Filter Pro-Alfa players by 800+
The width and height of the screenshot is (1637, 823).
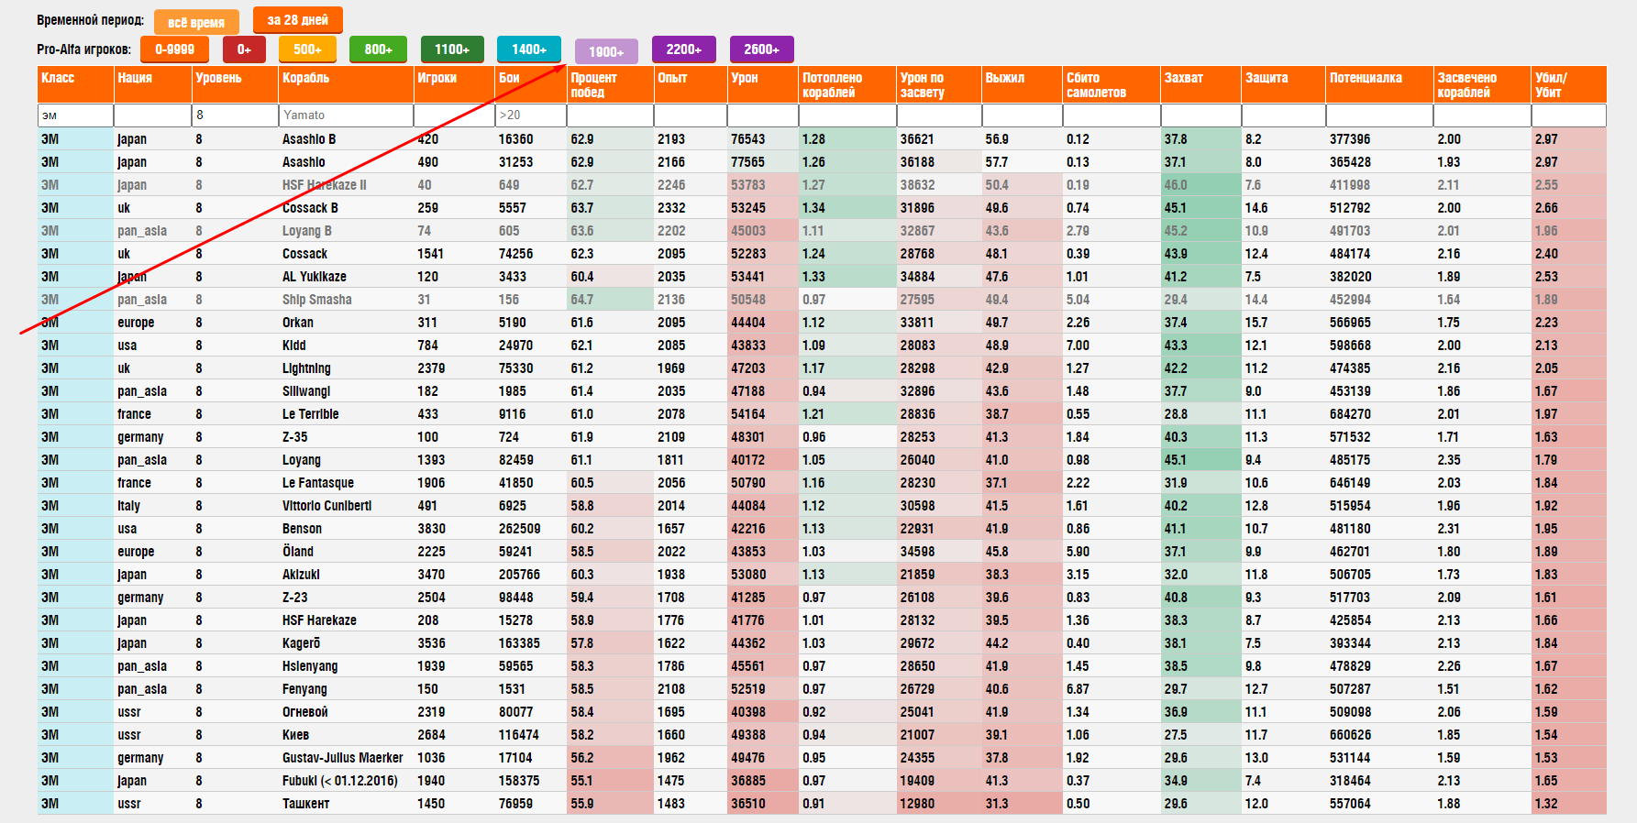pyautogui.click(x=378, y=49)
